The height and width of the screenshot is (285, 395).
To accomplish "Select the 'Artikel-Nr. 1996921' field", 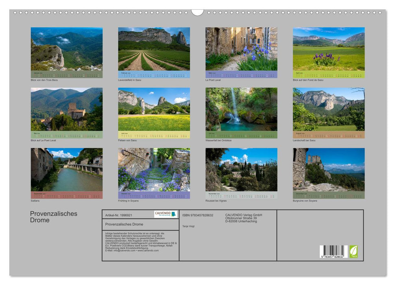I will 118,215.
